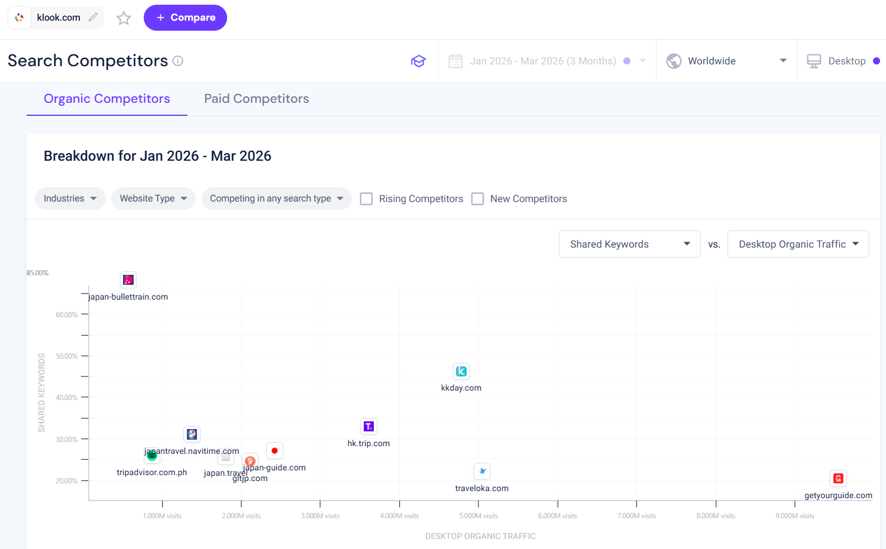Click the calendar date range icon
Image resolution: width=886 pixels, height=549 pixels.
coord(455,61)
